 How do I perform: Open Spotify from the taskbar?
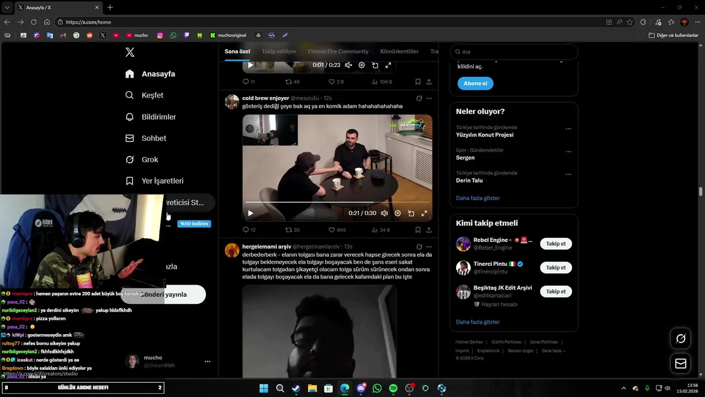(393, 388)
